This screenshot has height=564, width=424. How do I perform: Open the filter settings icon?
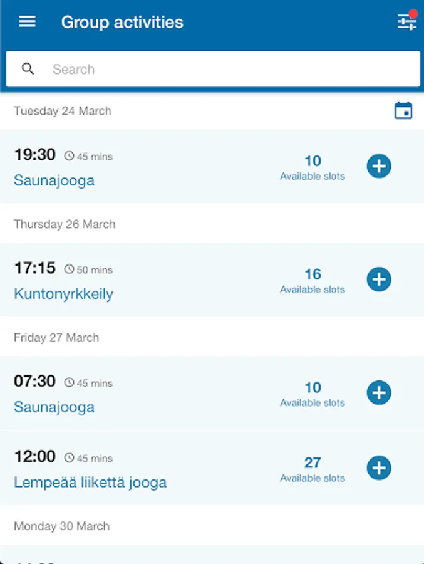click(407, 21)
